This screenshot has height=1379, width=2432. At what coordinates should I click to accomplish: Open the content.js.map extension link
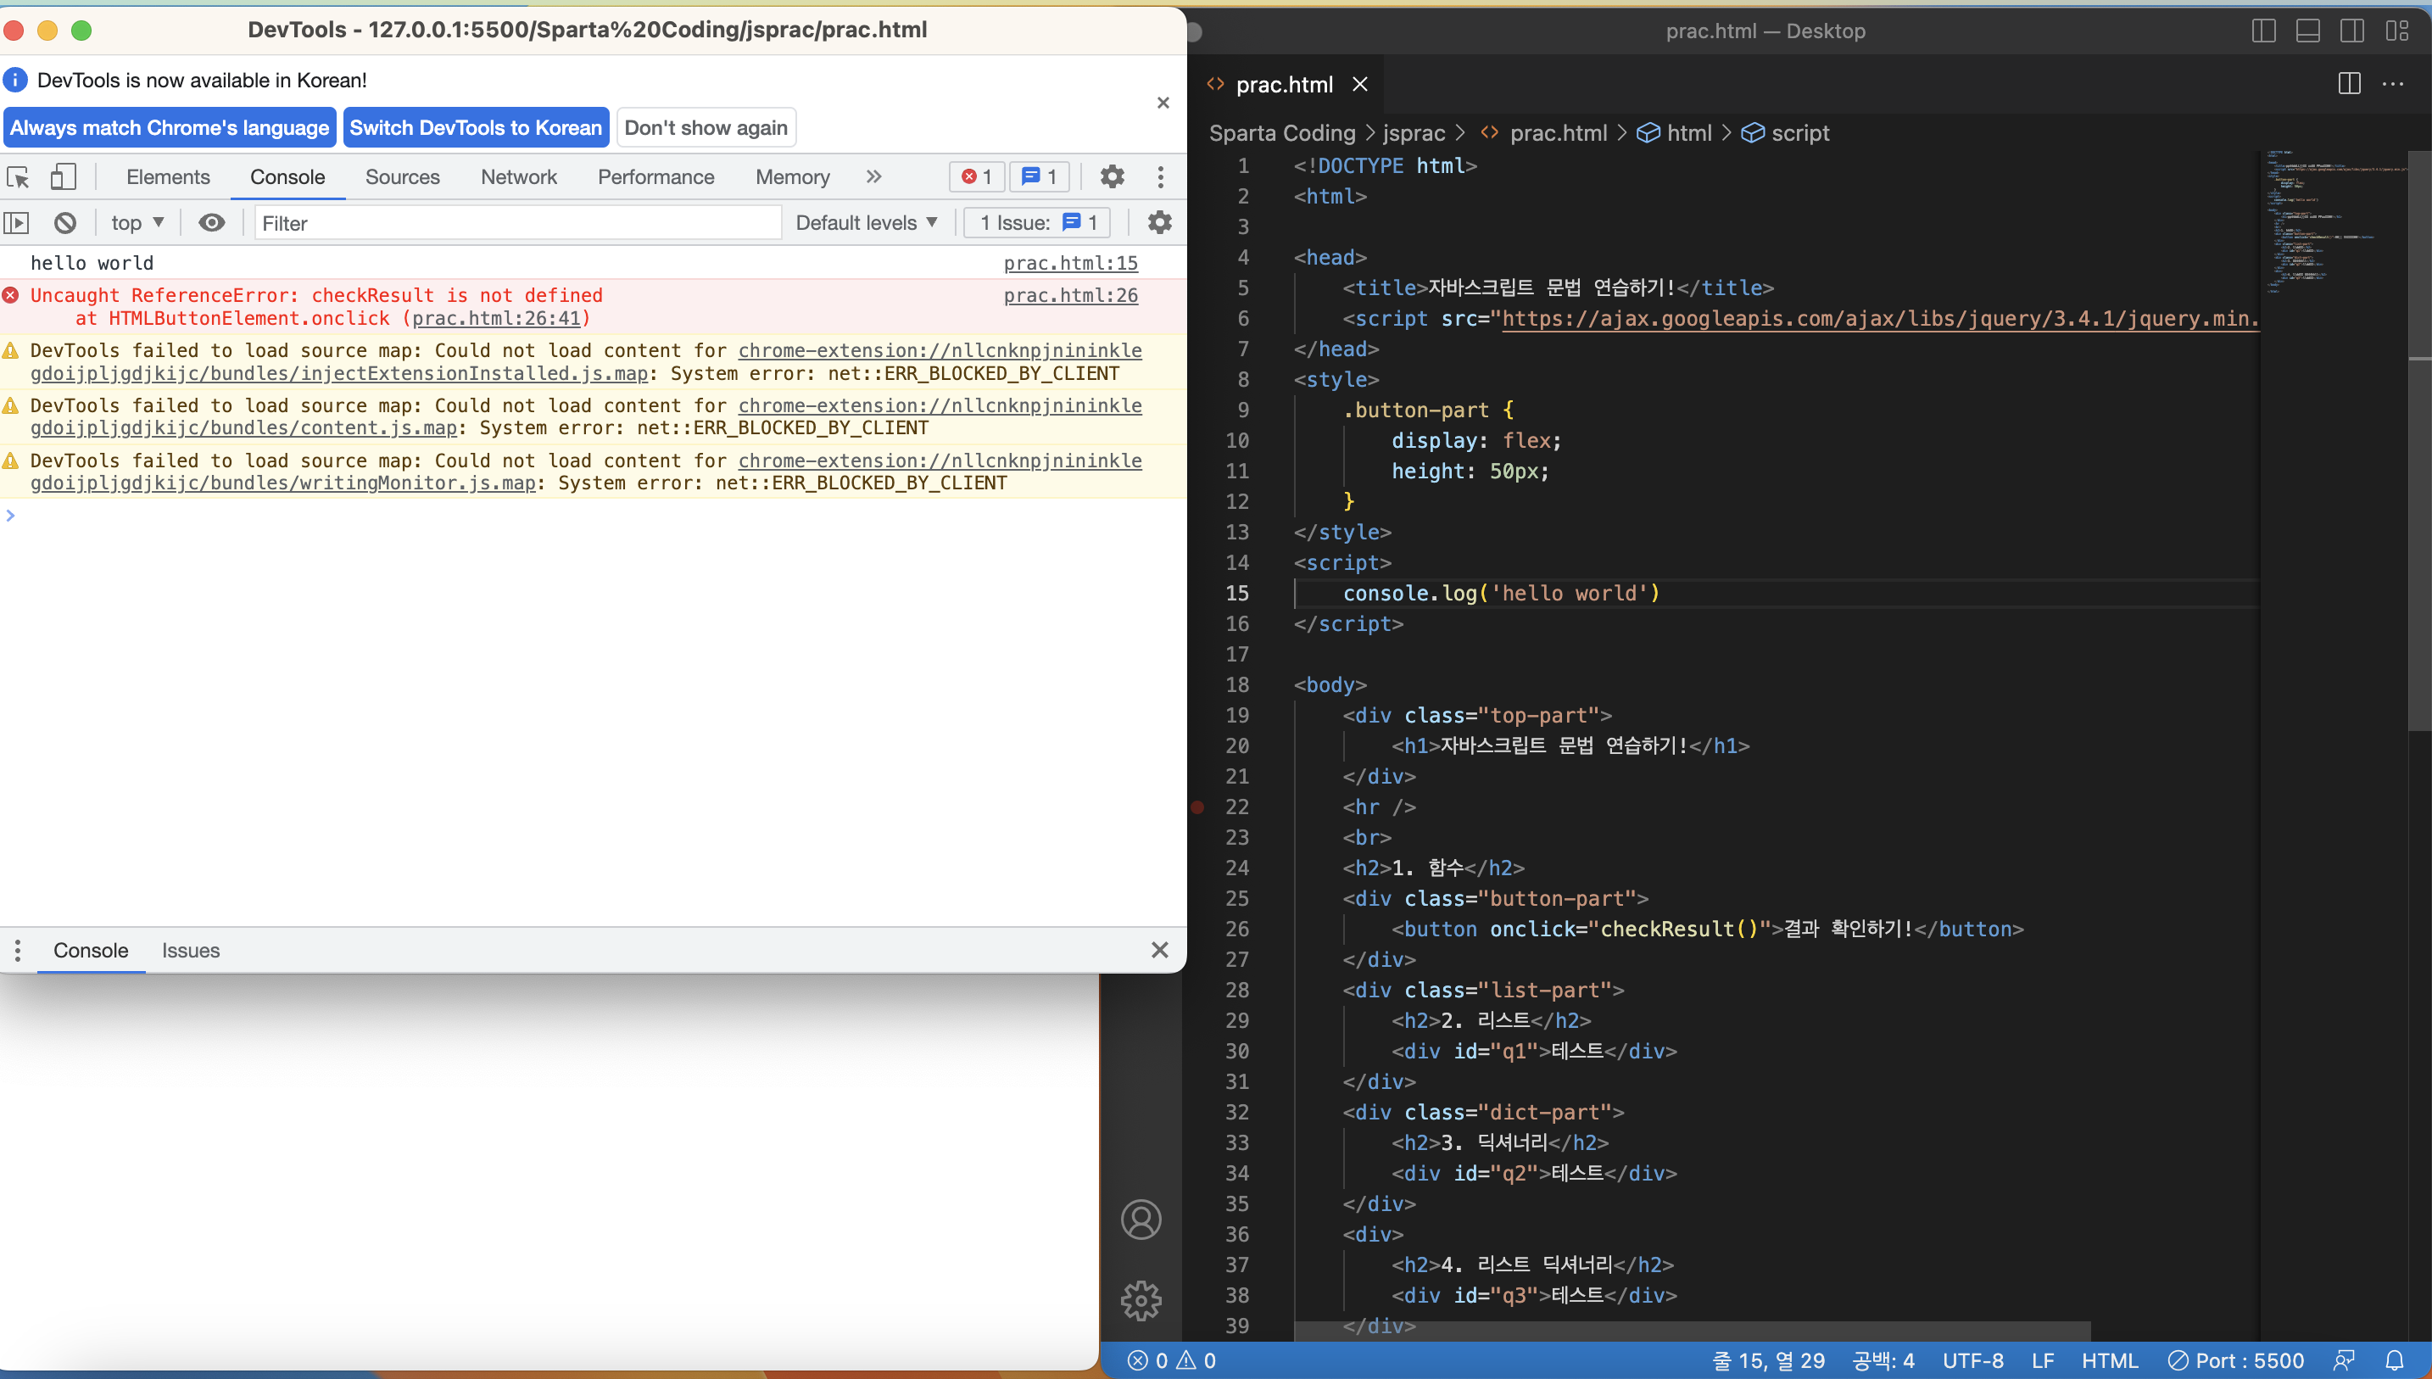(x=243, y=428)
